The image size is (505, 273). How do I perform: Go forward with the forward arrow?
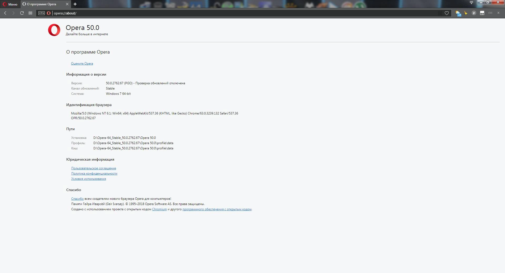[13, 13]
